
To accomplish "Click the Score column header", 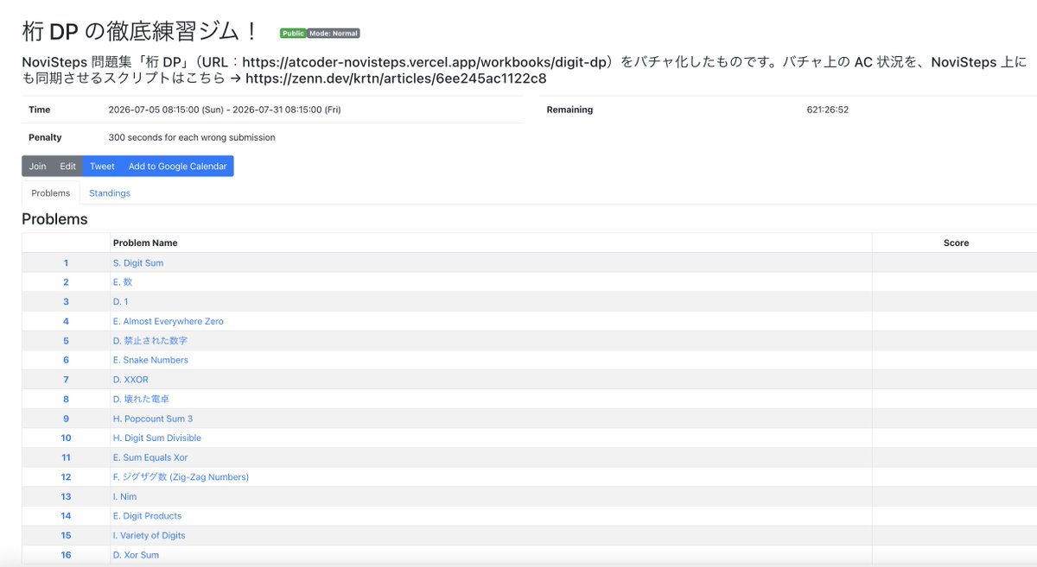I will pyautogui.click(x=956, y=243).
